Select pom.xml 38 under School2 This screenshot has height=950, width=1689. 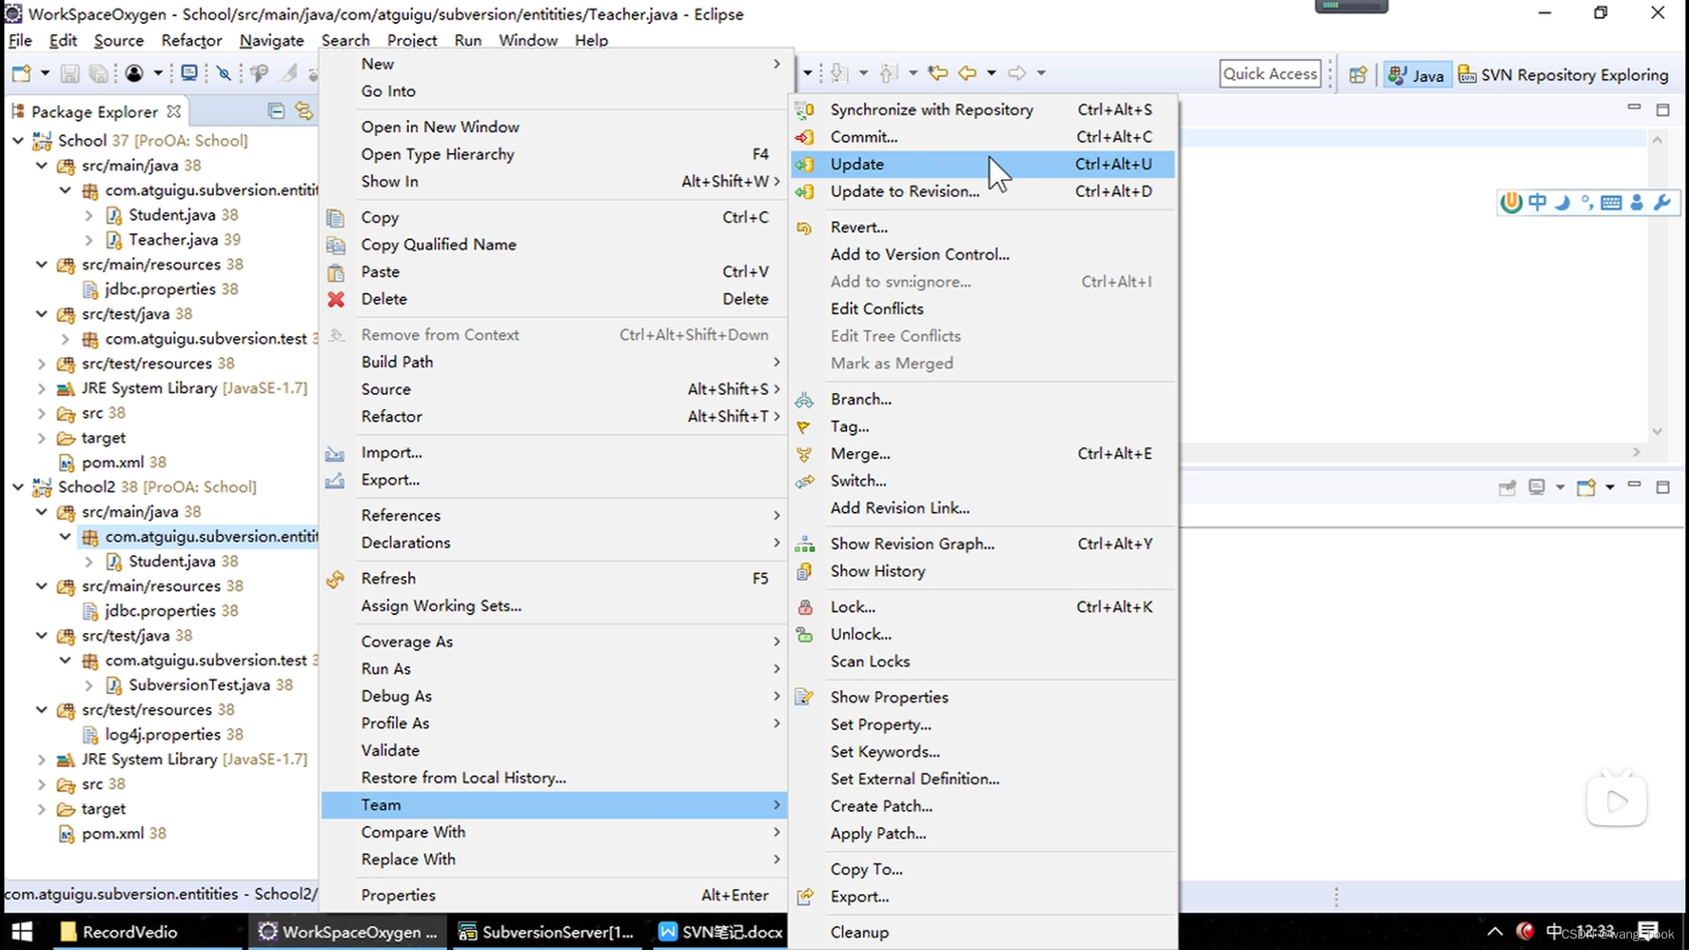click(x=123, y=833)
